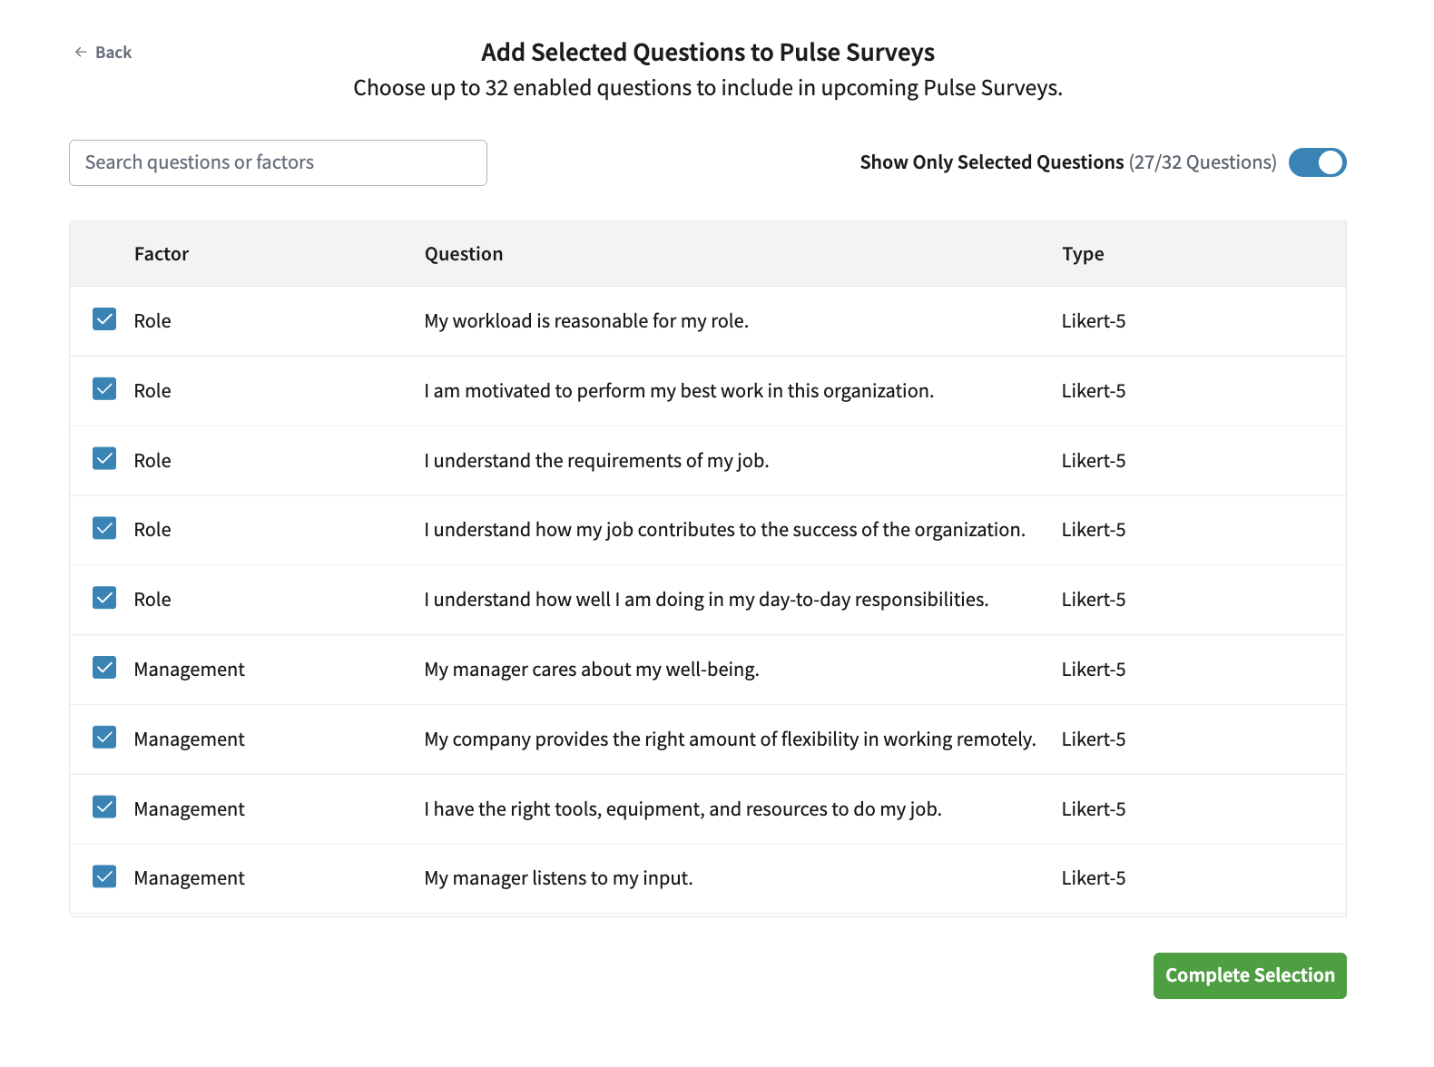Image resolution: width=1434 pixels, height=1067 pixels.
Task: Deselect day-to-day responsibilities question checkbox
Action: [104, 598]
